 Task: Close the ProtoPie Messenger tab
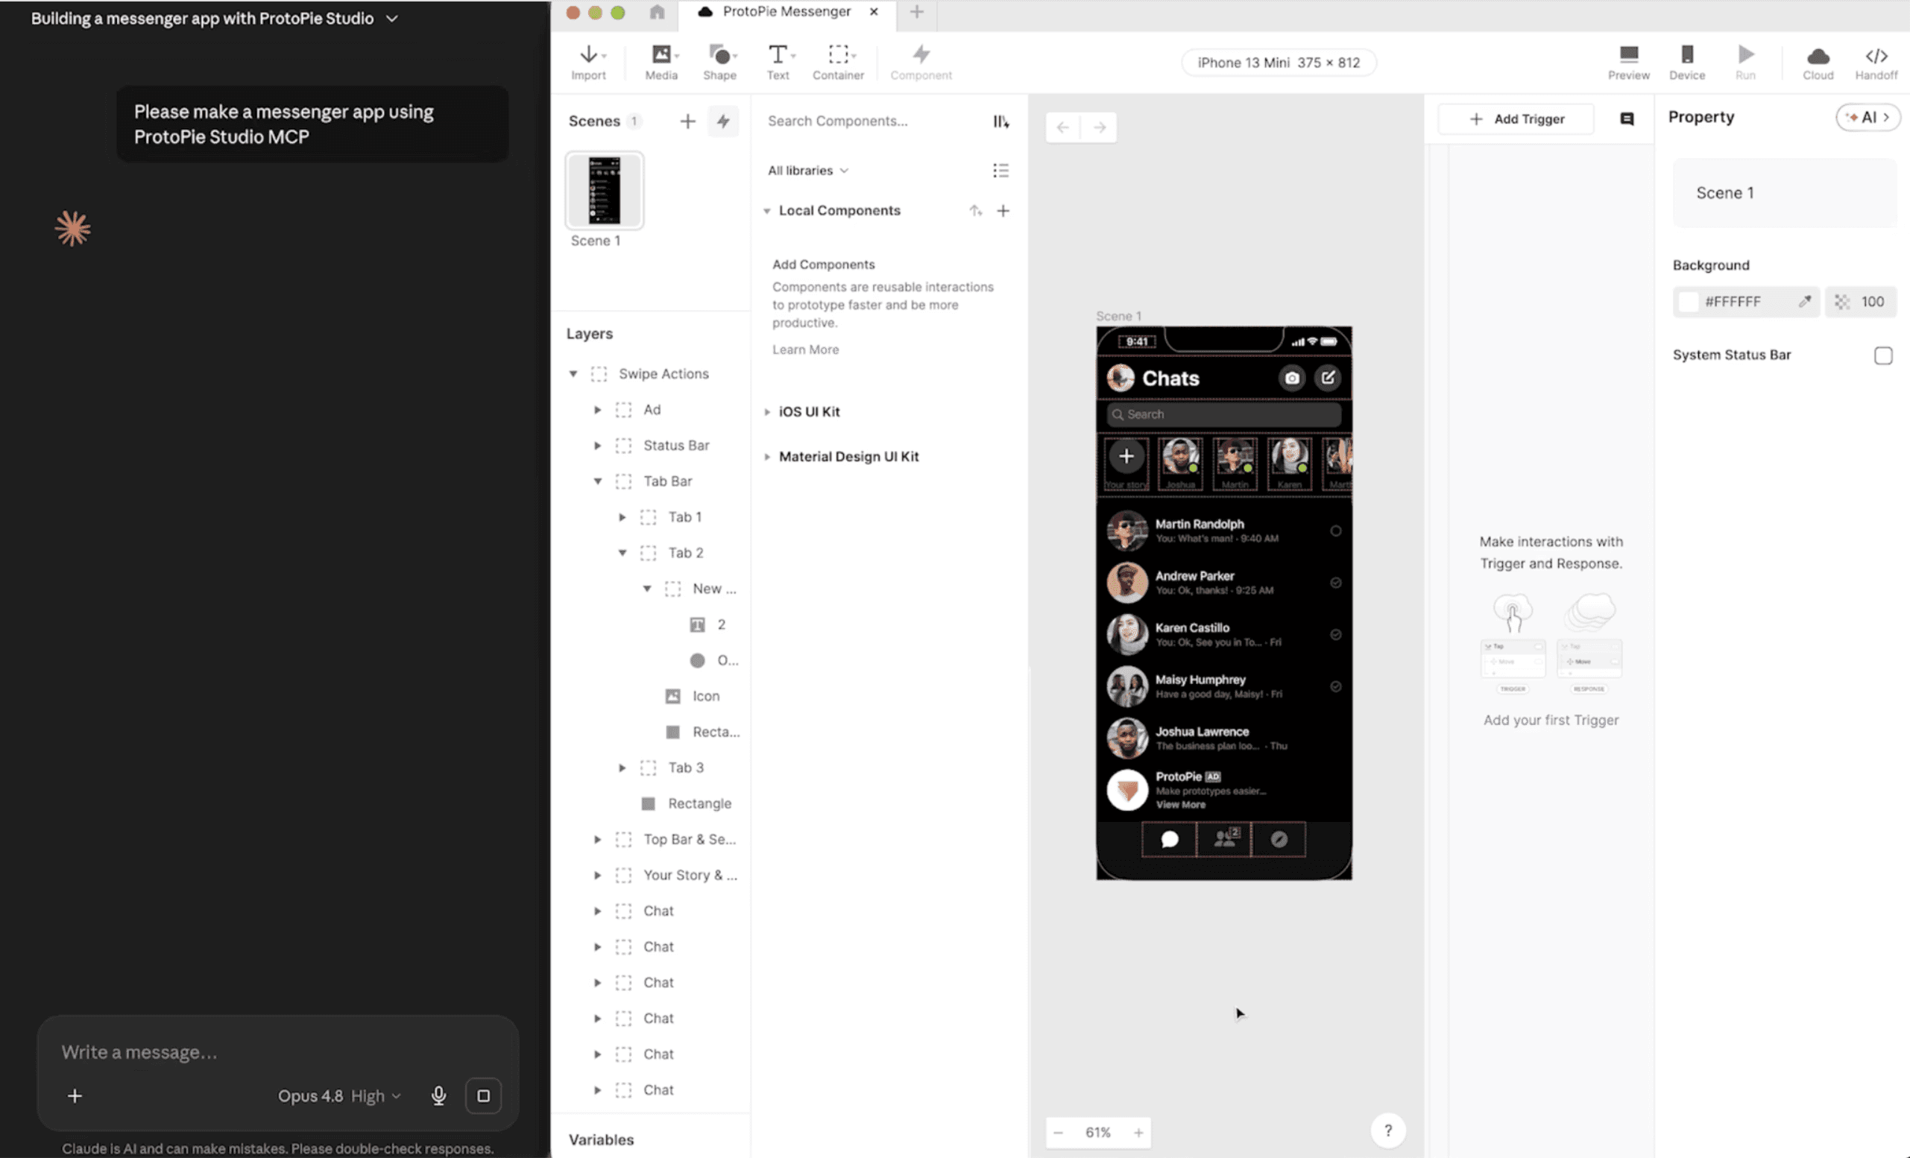pos(874,12)
